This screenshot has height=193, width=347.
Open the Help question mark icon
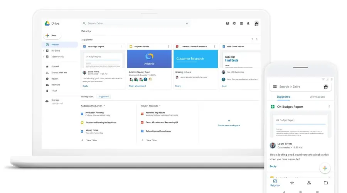pyautogui.click(x=227, y=23)
